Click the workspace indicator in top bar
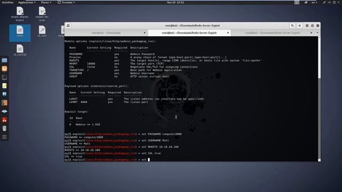Screen dimensions: 342x192 (297, 2)
